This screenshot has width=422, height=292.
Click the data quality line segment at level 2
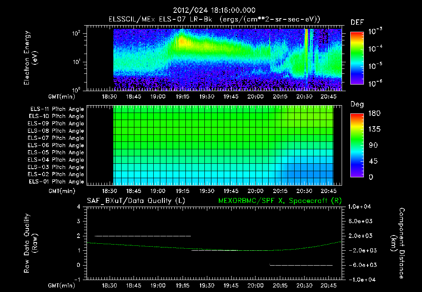point(143,236)
